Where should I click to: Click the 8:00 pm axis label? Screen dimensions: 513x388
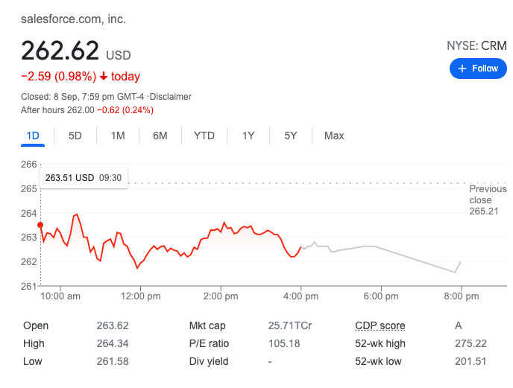click(x=462, y=296)
